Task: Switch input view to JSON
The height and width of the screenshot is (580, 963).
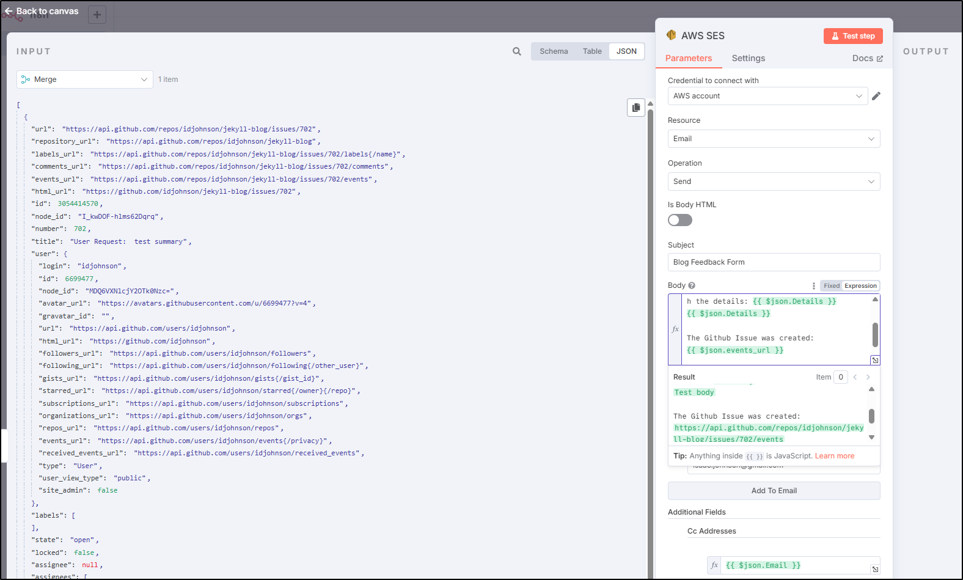Action: point(626,51)
